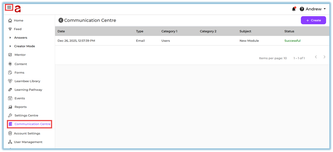Screen dimensions: 333x152
Task: Open Forms from the sidebar
Action: (19, 72)
